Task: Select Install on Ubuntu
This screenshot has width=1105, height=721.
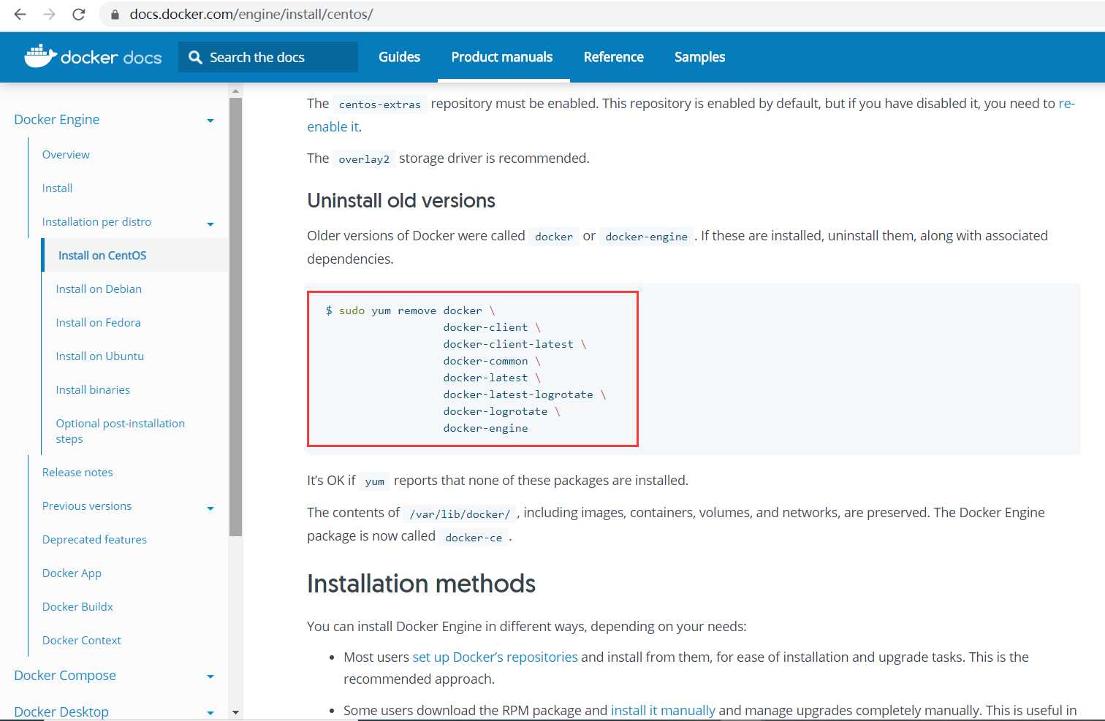Action: click(x=99, y=356)
